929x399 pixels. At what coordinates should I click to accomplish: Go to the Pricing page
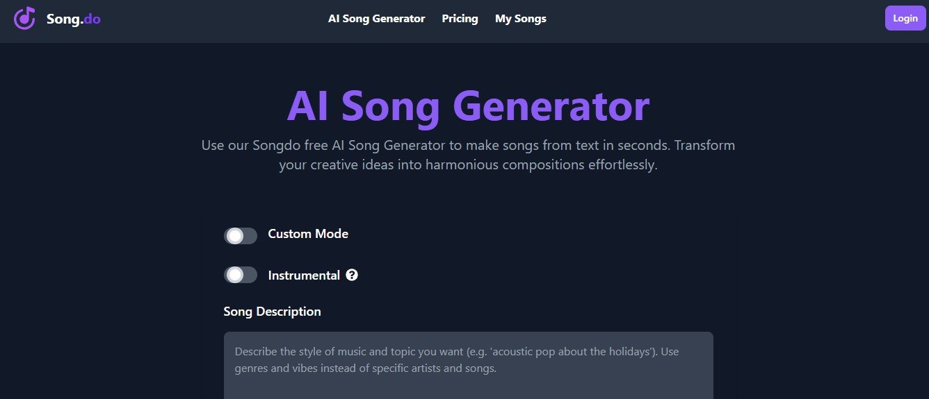[x=460, y=19]
